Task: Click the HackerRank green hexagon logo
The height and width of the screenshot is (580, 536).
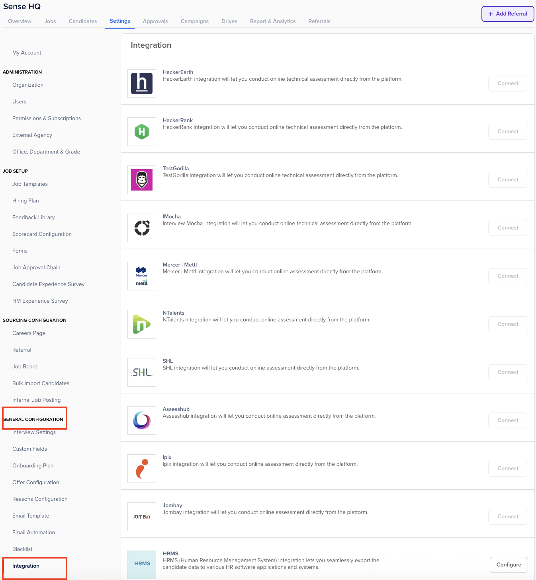Action: (142, 132)
